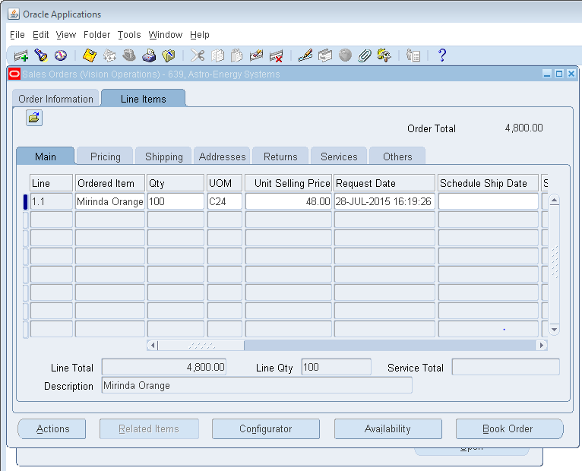Viewport: 582px width, 471px height.
Task: Open the Window menu
Action: coord(165,35)
